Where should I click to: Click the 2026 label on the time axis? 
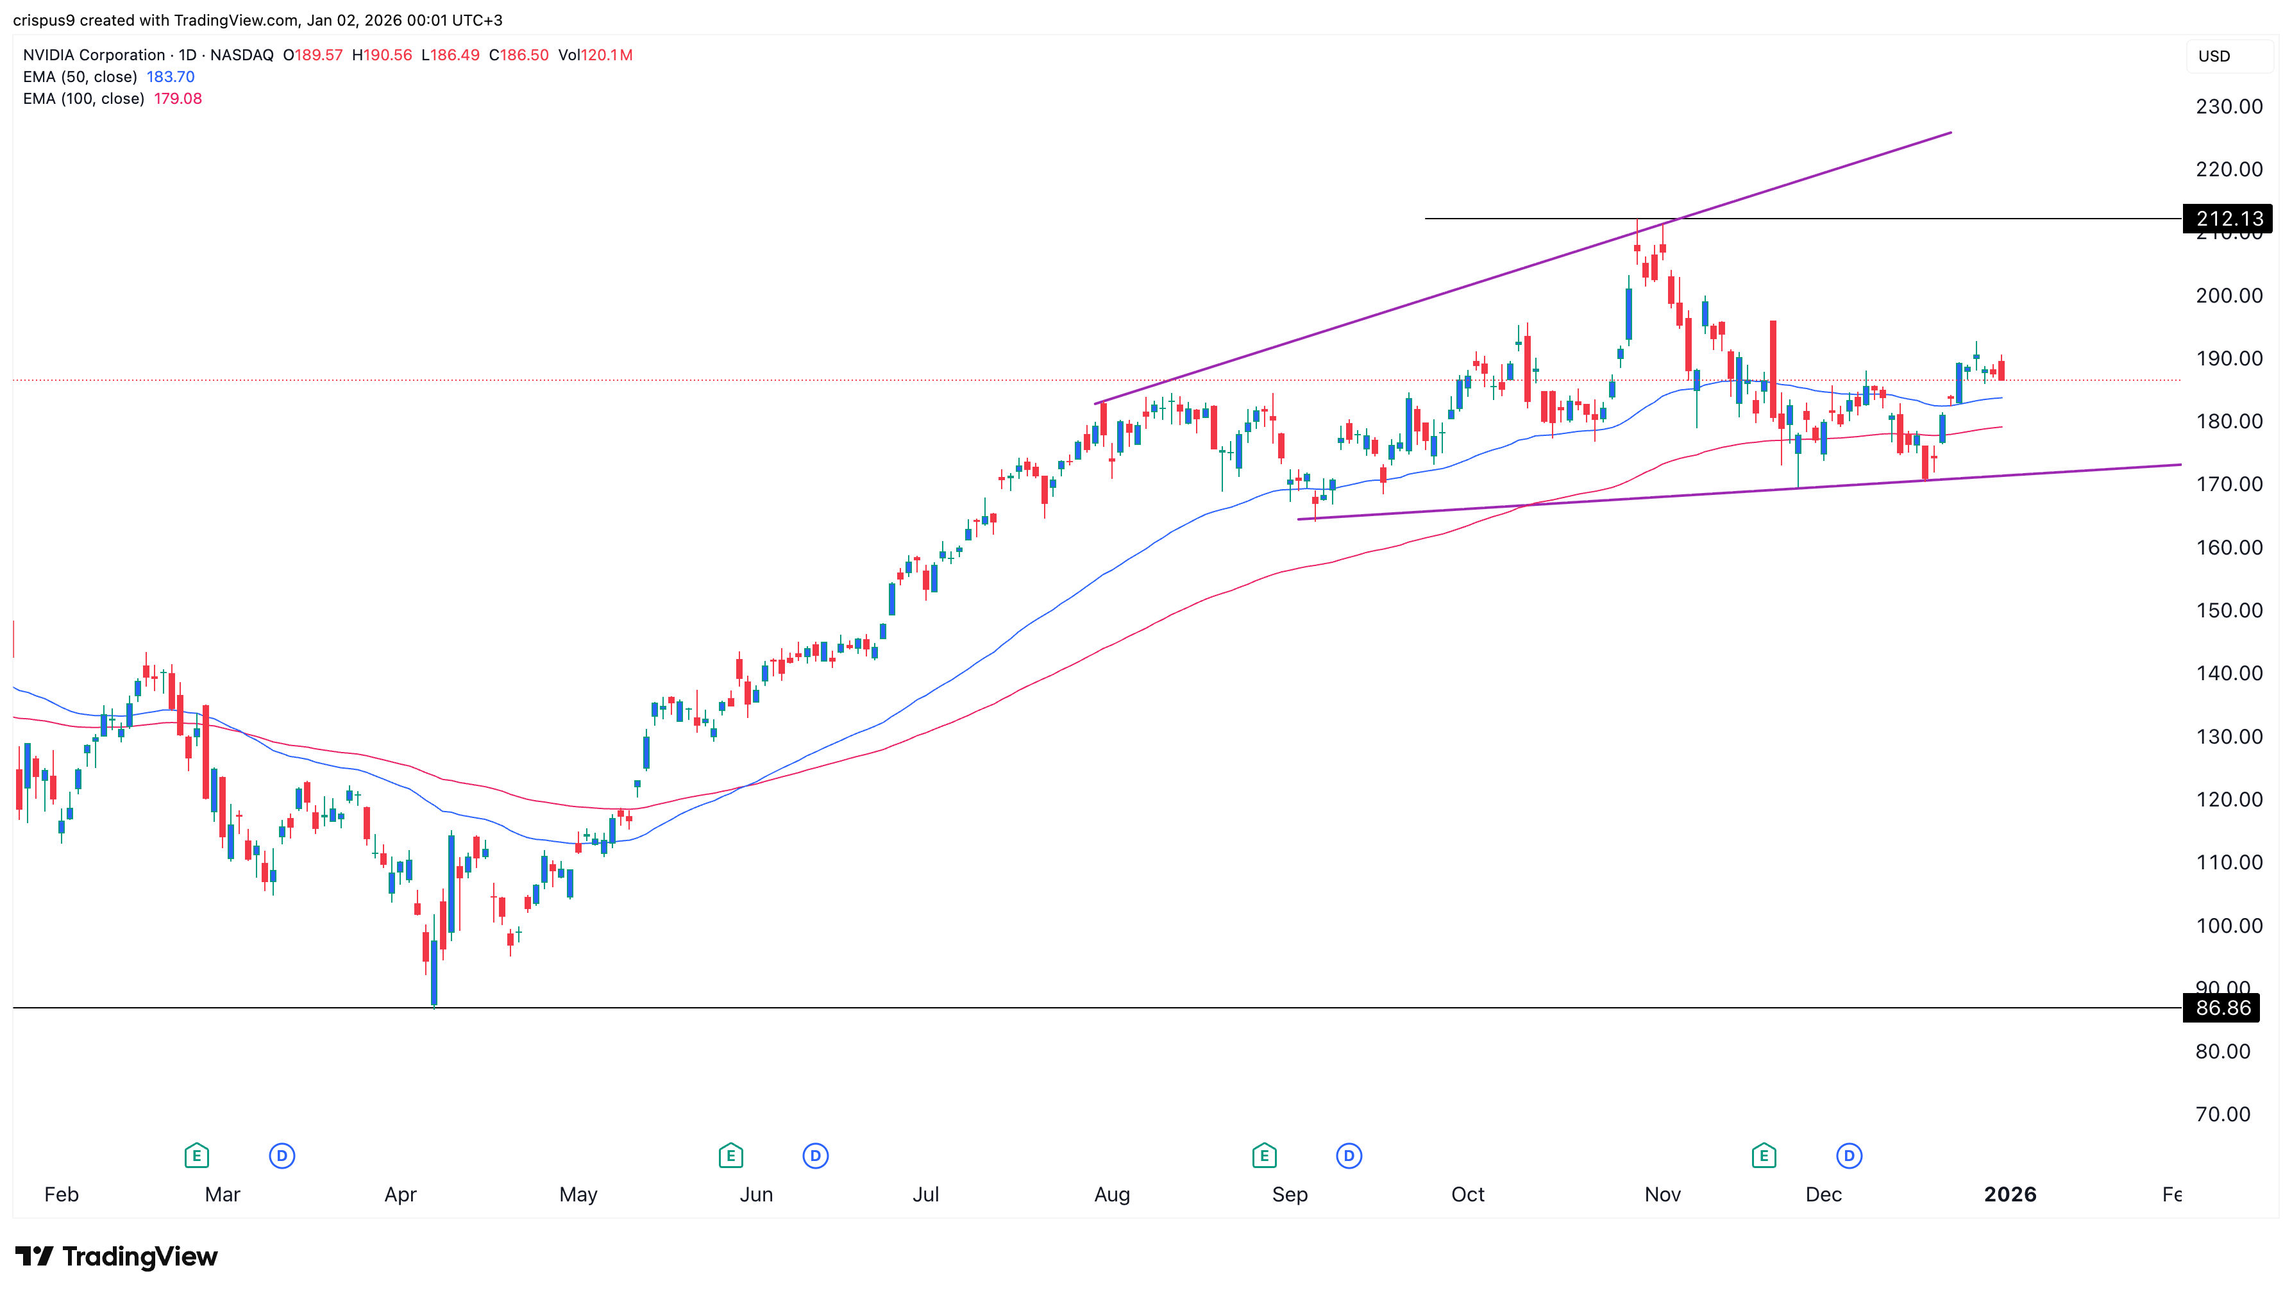coord(2012,1194)
